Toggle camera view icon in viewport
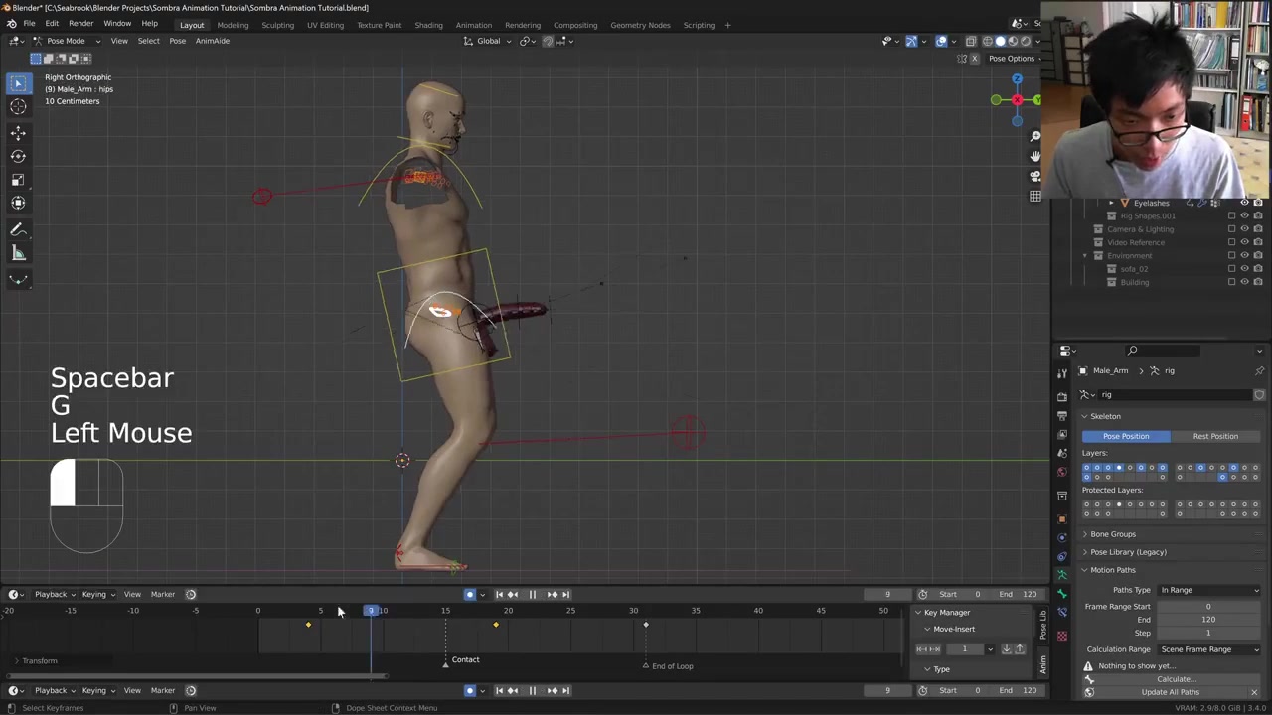The width and height of the screenshot is (1272, 715). point(1034,176)
